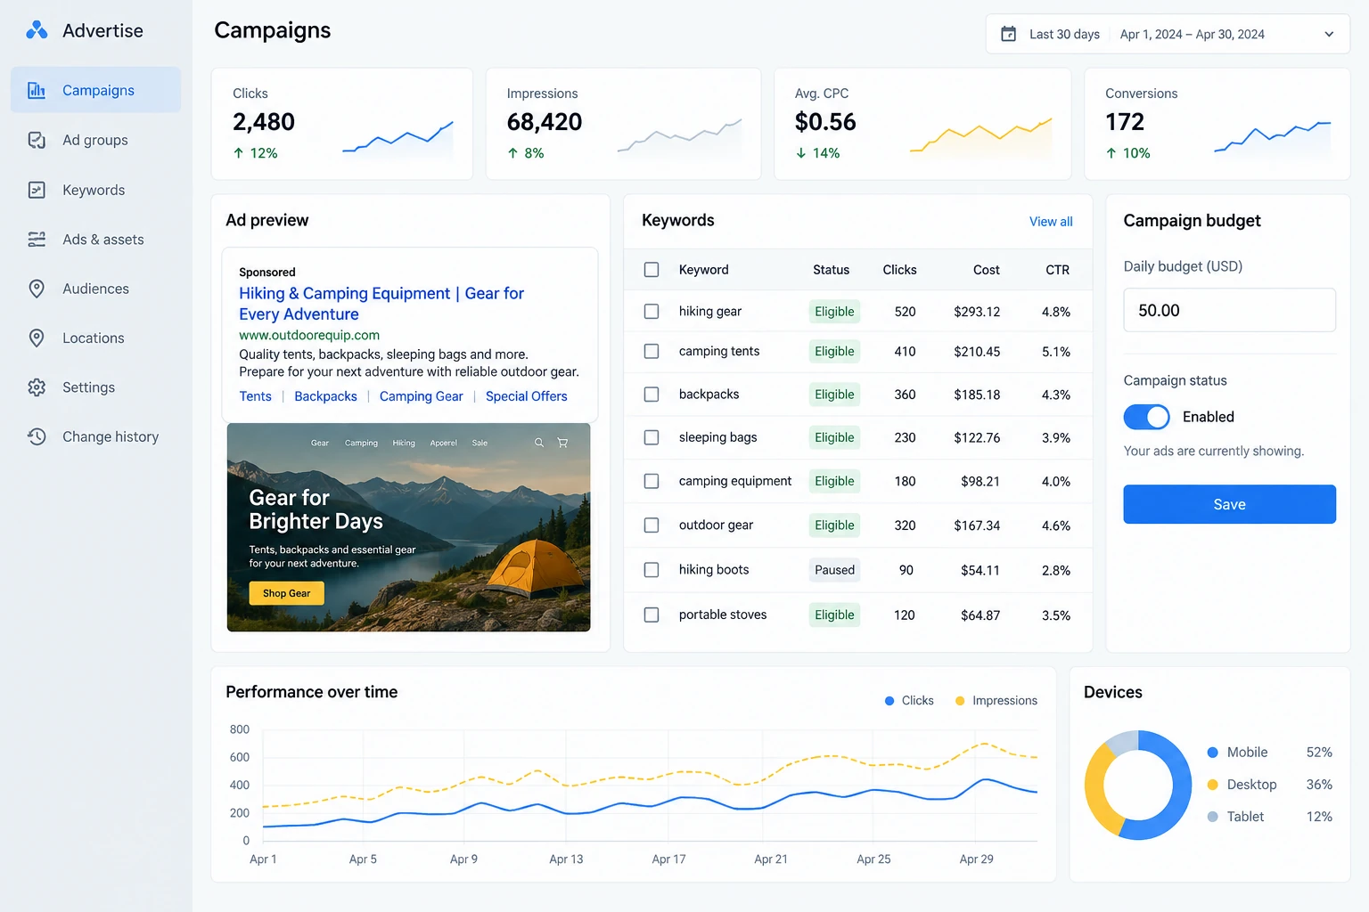Click the Keywords sidebar icon
The width and height of the screenshot is (1369, 912).
click(x=37, y=190)
